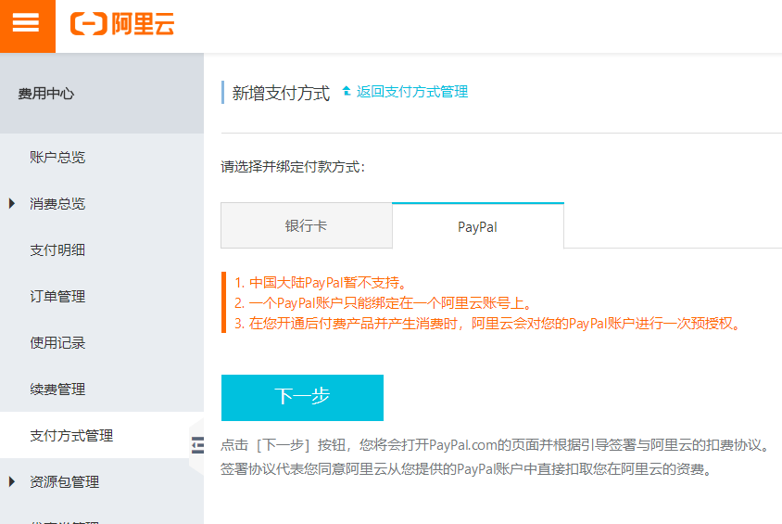This screenshot has height=524, width=782.
Task: Click the 新增支付方式 page title
Action: [x=281, y=94]
